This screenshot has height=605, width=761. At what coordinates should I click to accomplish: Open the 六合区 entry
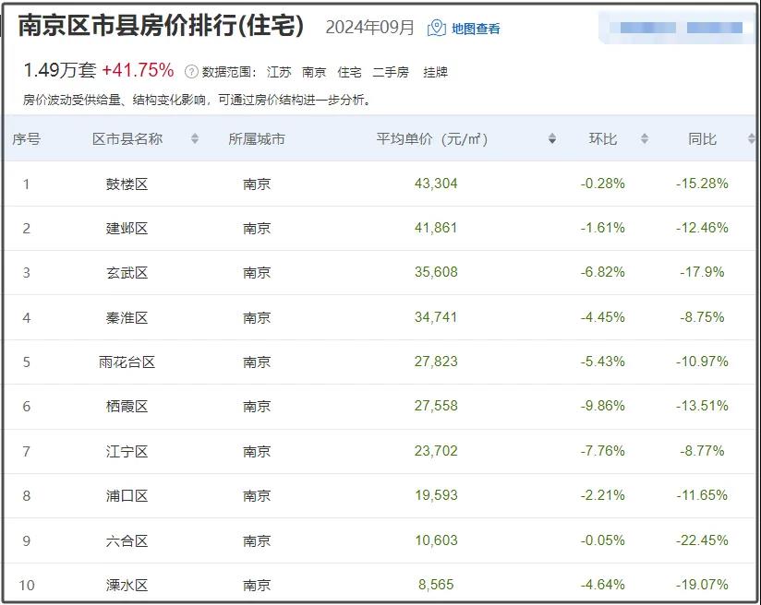[x=127, y=540]
